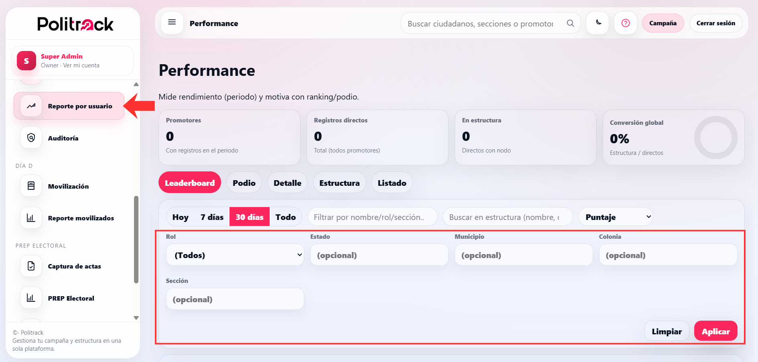758x362 pixels.
Task: Select the Captura de actas document icon
Action: 31,266
